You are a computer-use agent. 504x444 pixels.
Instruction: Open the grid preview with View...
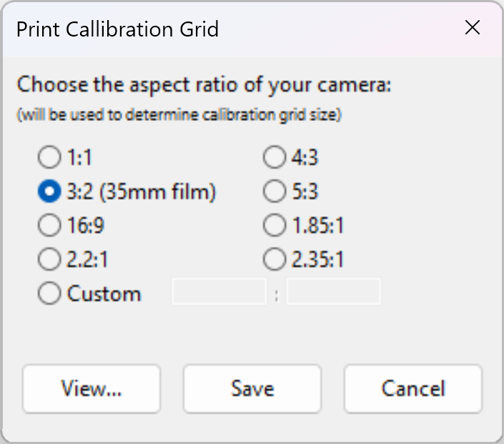tap(92, 388)
